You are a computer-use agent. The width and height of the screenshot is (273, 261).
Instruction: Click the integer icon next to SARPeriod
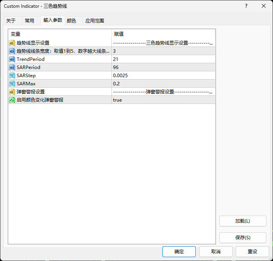pos(12,67)
